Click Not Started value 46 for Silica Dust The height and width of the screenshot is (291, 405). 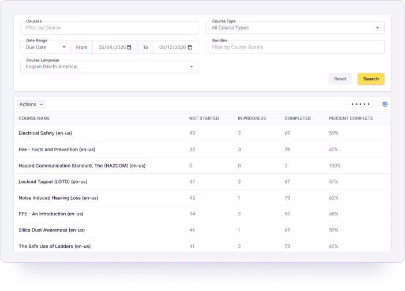point(192,230)
